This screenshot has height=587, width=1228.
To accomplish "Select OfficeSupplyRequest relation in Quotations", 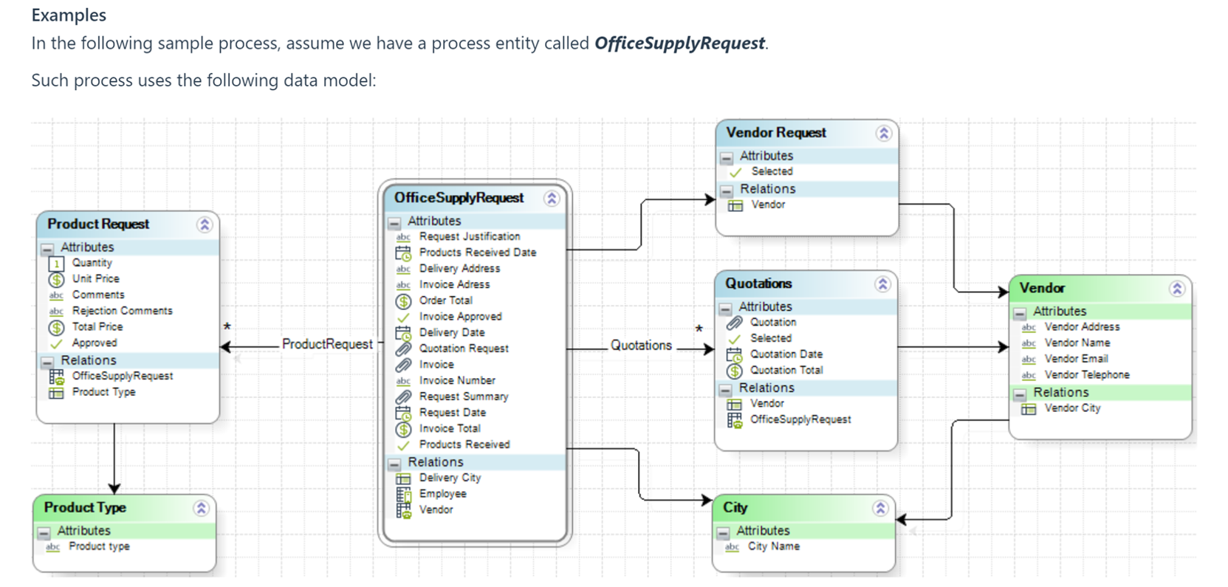I will (x=800, y=420).
